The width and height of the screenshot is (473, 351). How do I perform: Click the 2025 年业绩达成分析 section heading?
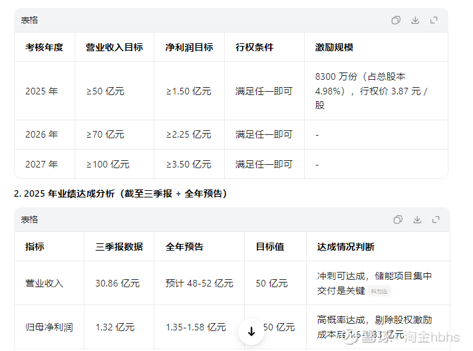[120, 193]
